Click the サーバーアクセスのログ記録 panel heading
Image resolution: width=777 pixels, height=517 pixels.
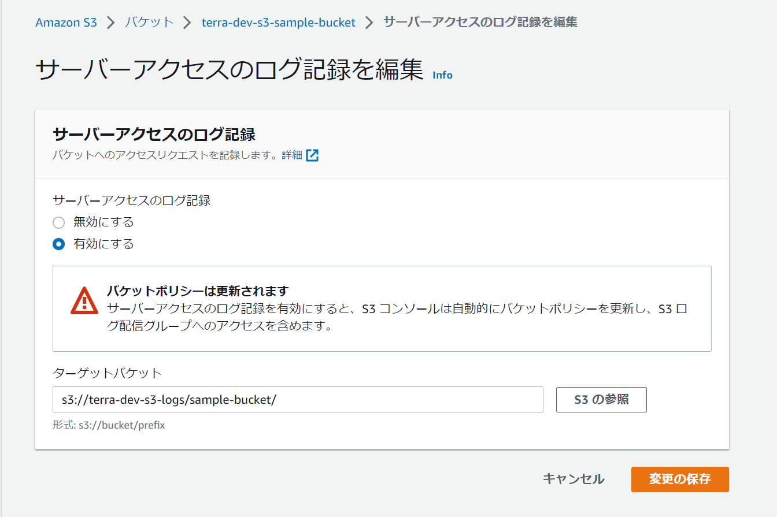click(154, 135)
